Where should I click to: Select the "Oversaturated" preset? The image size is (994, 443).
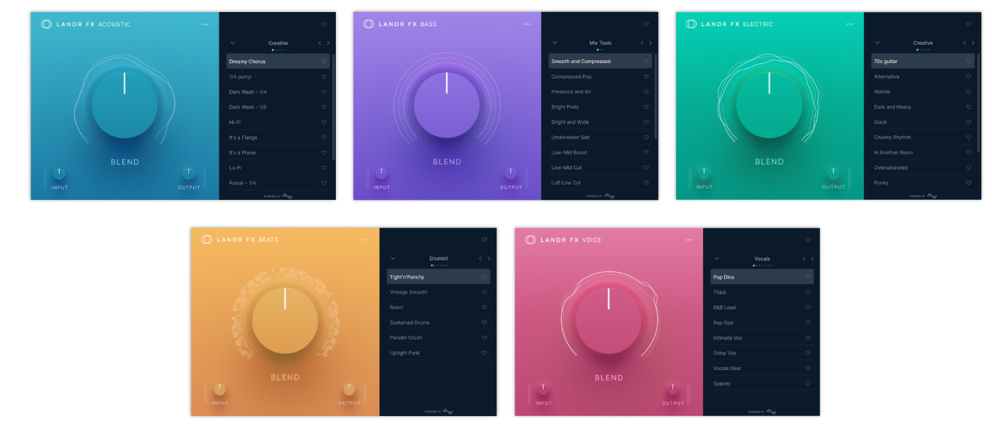pos(923,168)
